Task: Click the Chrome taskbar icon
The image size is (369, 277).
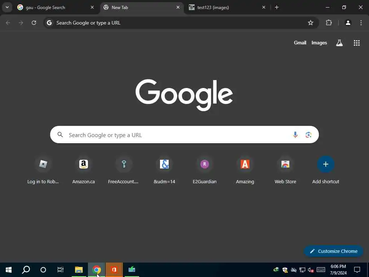Action: coord(97,270)
